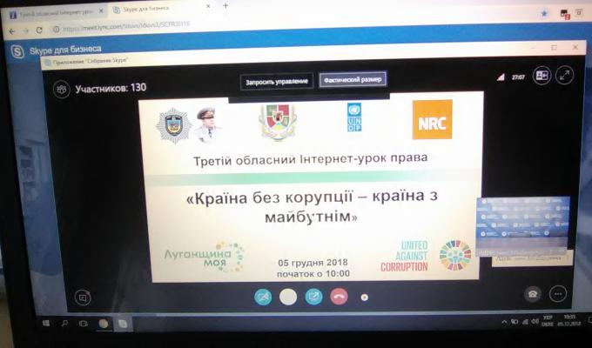Open the browser extension icon with red badge
This screenshot has width=592, height=348.
565,14
